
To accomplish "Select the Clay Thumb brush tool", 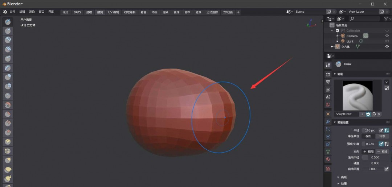I will pos(8,58).
